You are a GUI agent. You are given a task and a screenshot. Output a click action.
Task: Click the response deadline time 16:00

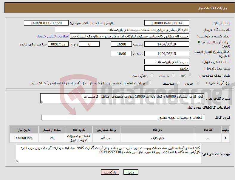point(121,44)
